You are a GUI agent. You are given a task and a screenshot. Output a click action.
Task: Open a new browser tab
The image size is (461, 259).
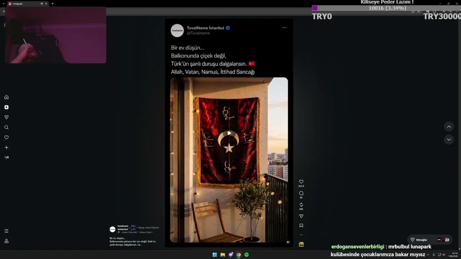53,4
